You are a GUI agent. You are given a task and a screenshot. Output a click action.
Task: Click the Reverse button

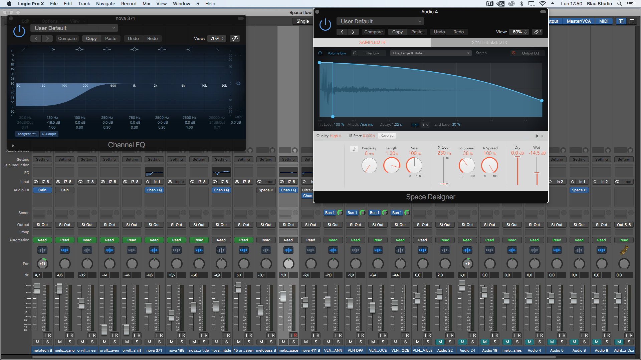click(387, 136)
